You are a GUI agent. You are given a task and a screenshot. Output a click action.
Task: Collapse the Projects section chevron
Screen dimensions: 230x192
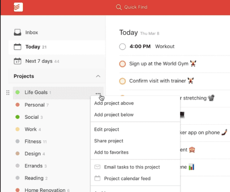click(x=98, y=76)
